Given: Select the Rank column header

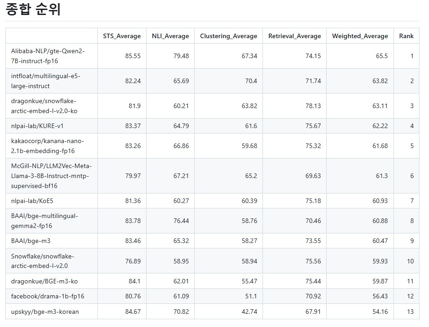Looking at the screenshot, I should coord(406,36).
